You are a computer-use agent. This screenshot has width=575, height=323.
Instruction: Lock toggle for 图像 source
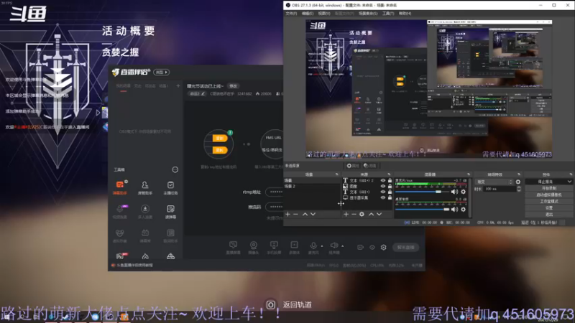[390, 186]
